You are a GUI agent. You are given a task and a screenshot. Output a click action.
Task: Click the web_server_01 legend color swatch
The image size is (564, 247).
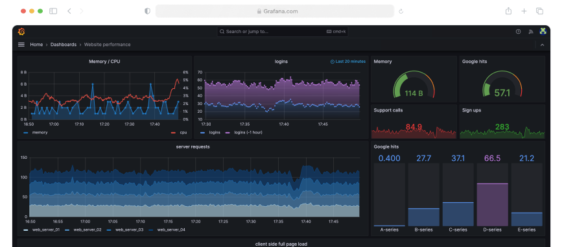[x=25, y=229]
